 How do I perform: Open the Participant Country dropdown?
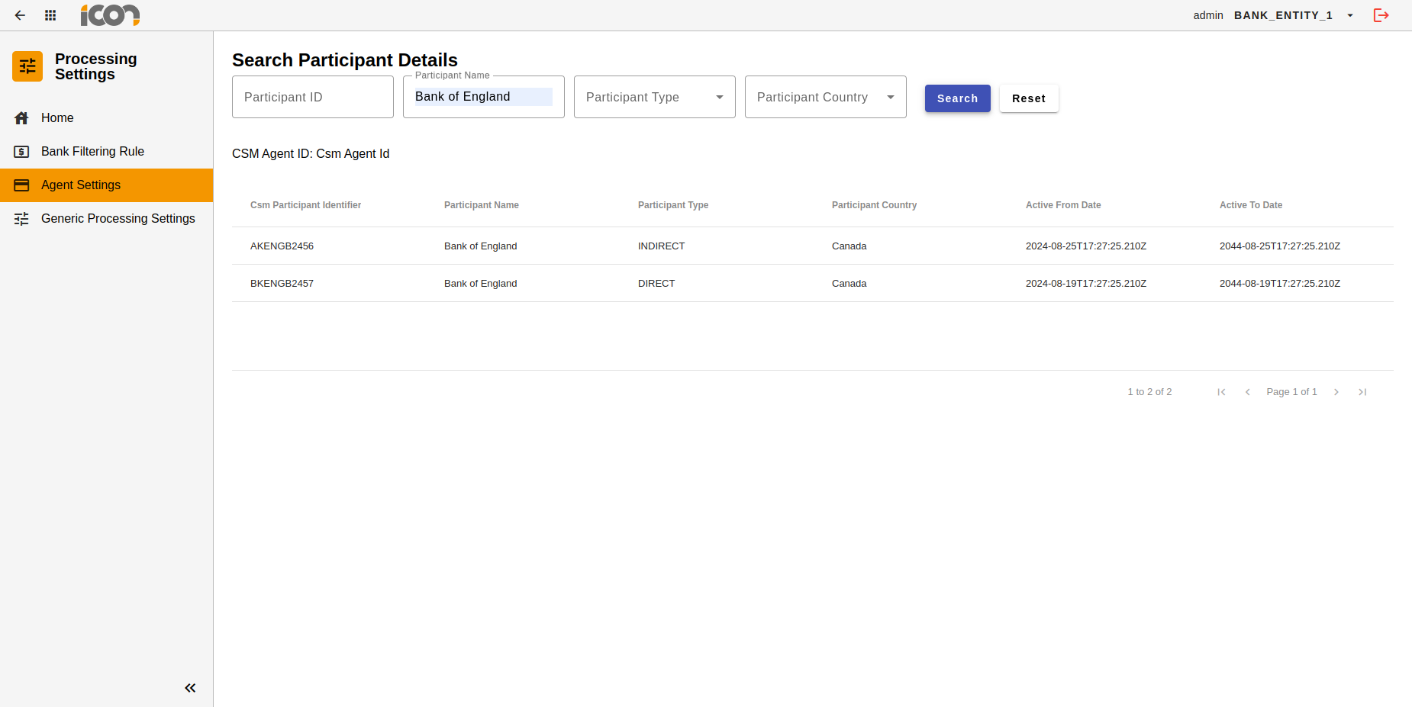point(825,97)
